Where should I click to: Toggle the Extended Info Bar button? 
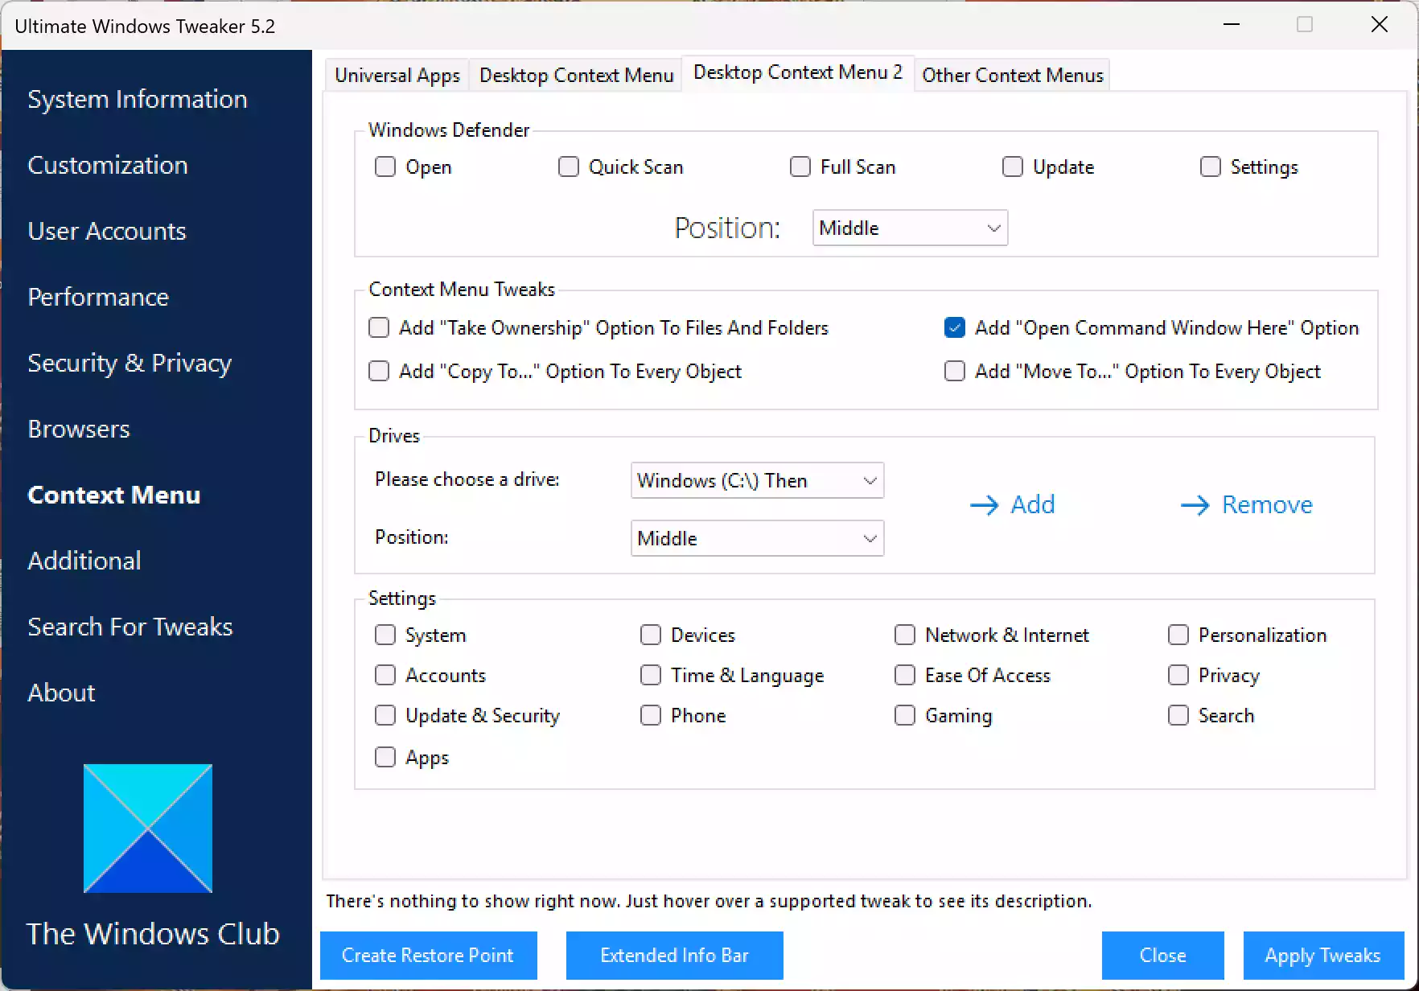point(674,956)
